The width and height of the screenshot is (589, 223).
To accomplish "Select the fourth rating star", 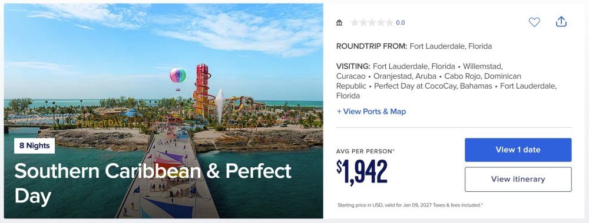I will 380,22.
